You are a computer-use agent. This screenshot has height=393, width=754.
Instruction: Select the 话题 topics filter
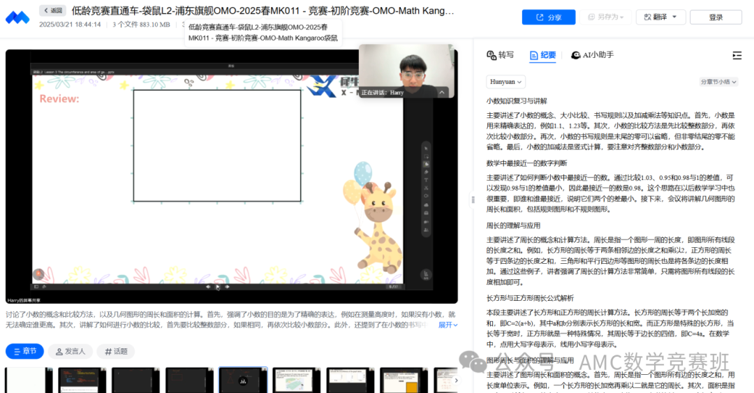click(x=115, y=351)
